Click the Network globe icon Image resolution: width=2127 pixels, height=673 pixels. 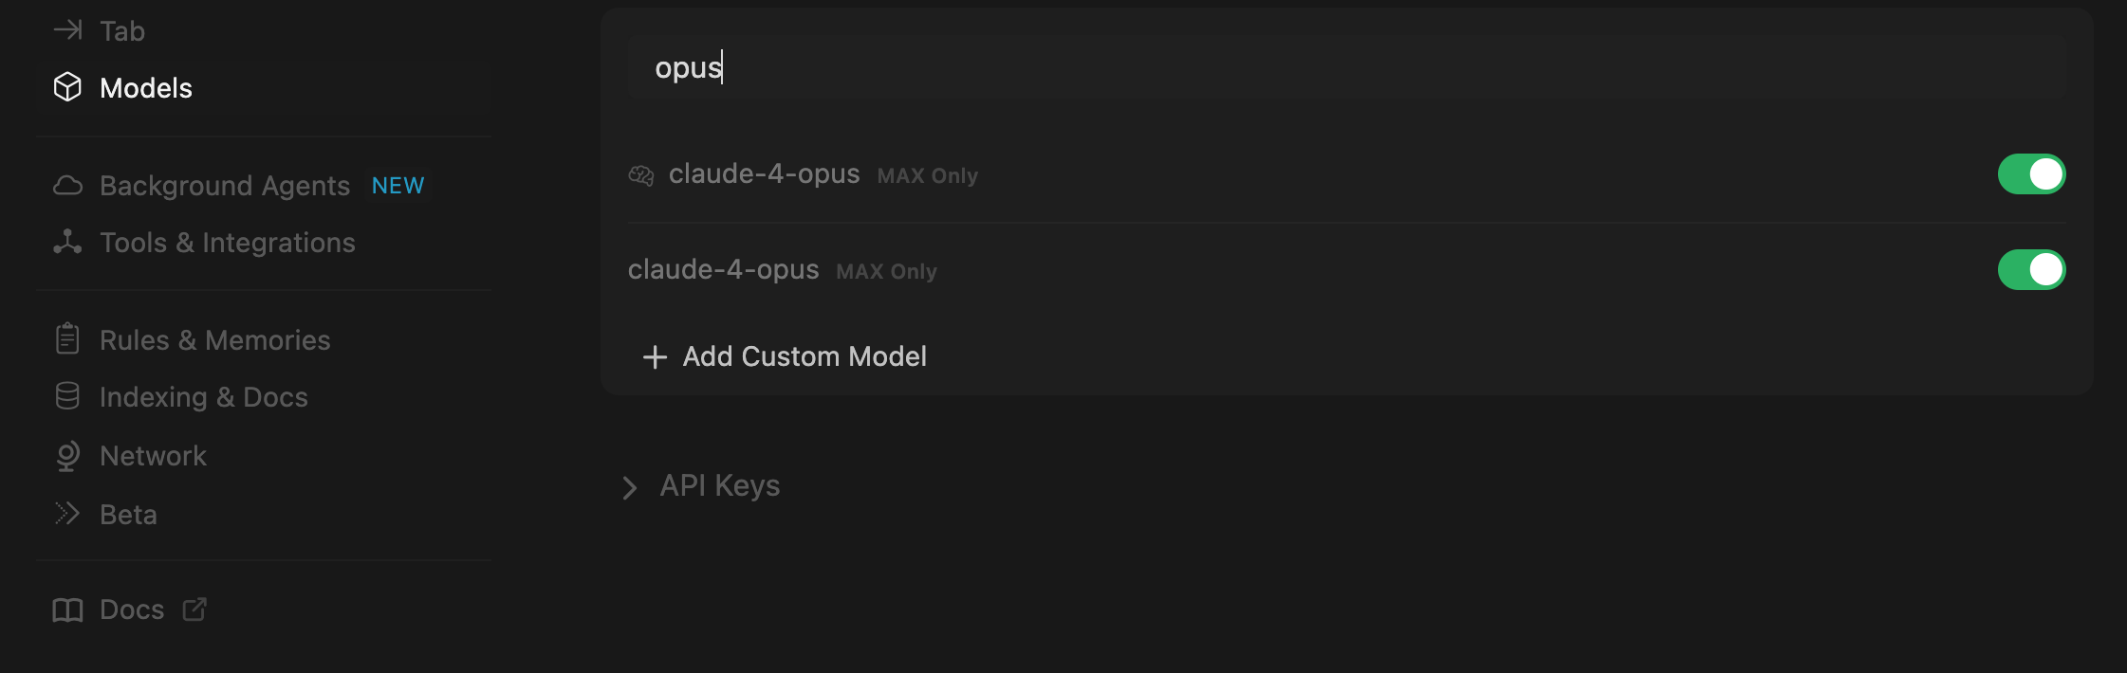pyautogui.click(x=67, y=456)
